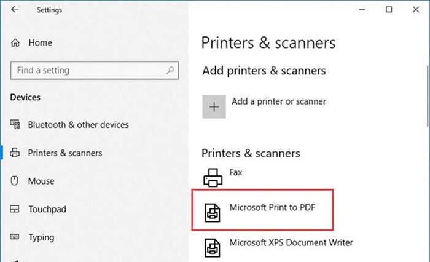Viewport: 430px width, 262px height.
Task: Click the Touchpad icon in sidebar
Action: pyautogui.click(x=15, y=209)
